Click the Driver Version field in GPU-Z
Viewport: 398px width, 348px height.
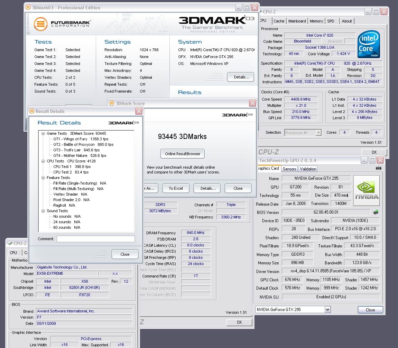(331, 271)
